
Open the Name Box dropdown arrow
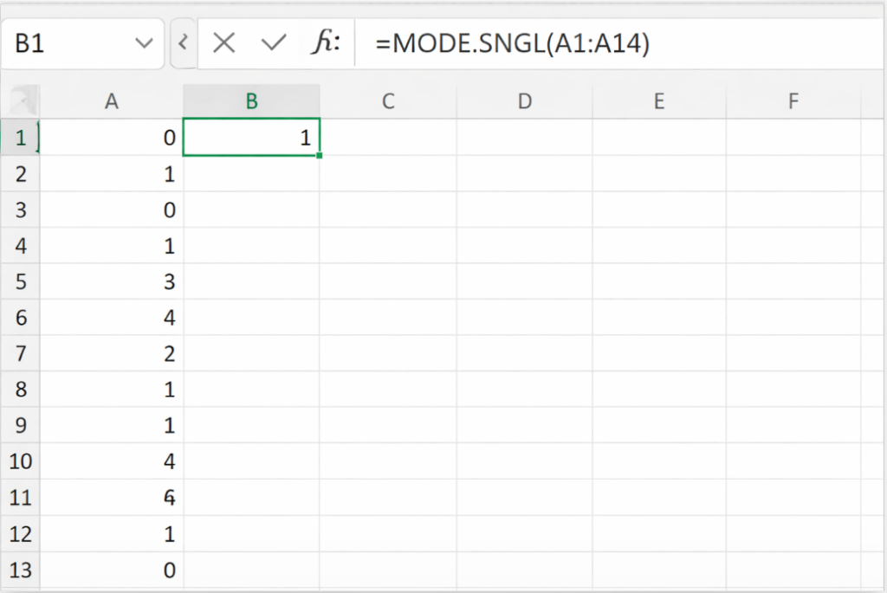pos(144,43)
